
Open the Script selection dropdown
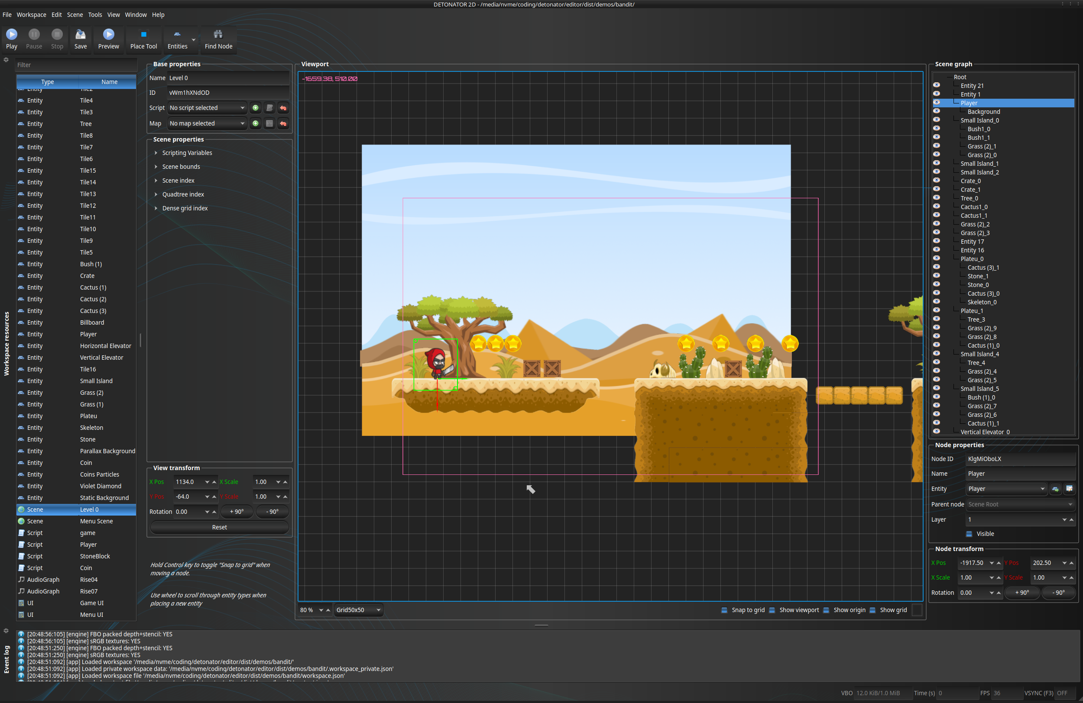(x=207, y=108)
